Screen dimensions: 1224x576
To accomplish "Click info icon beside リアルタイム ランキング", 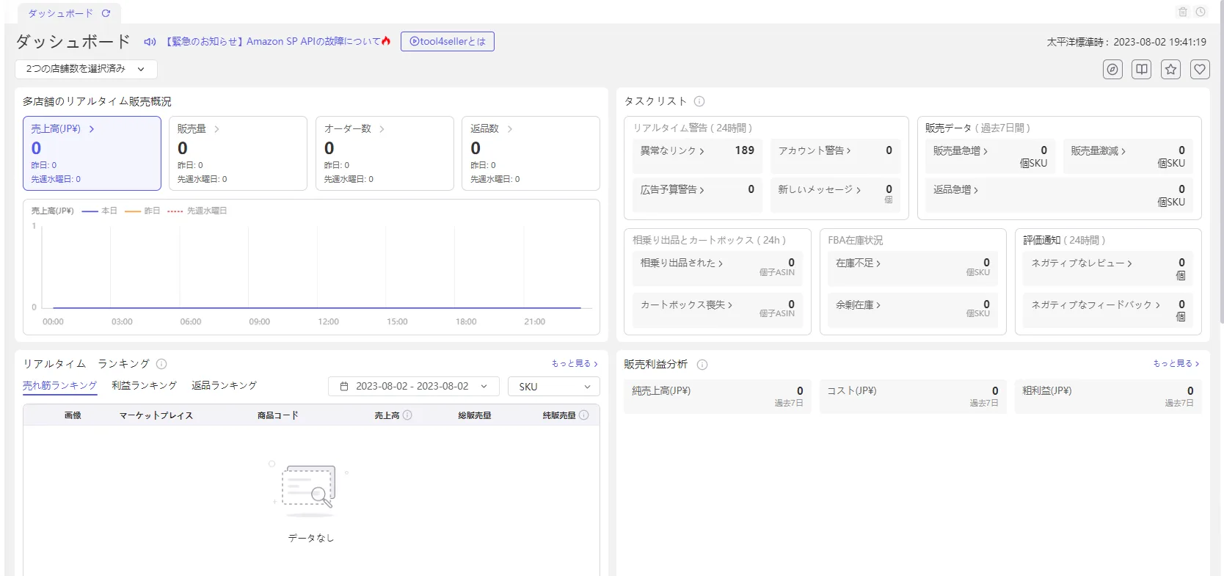I will coord(161,364).
